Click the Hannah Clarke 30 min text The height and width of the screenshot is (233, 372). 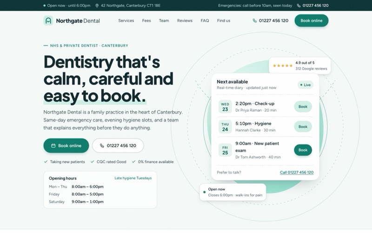pyautogui.click(x=255, y=130)
